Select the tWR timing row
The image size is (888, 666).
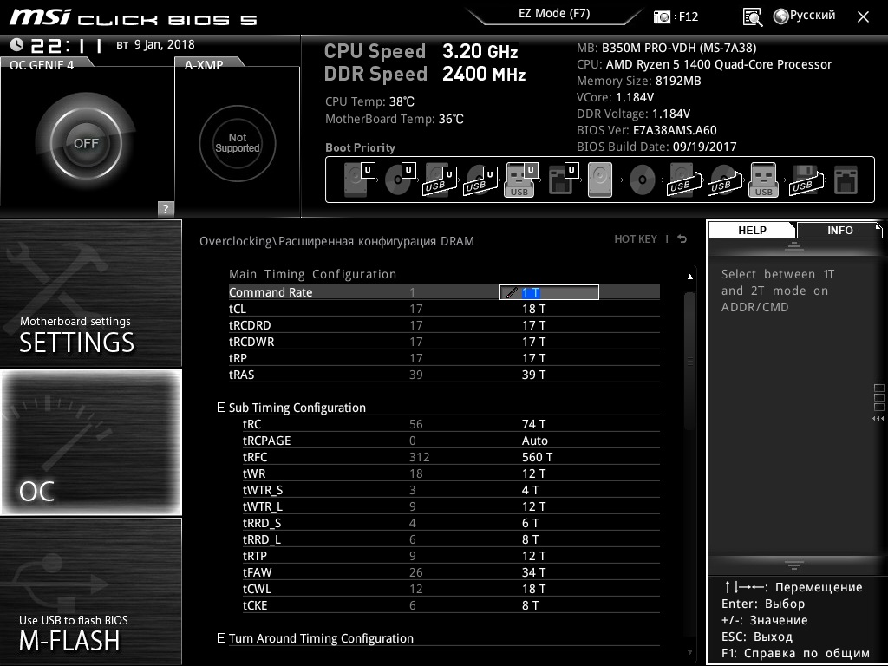pyautogui.click(x=451, y=473)
